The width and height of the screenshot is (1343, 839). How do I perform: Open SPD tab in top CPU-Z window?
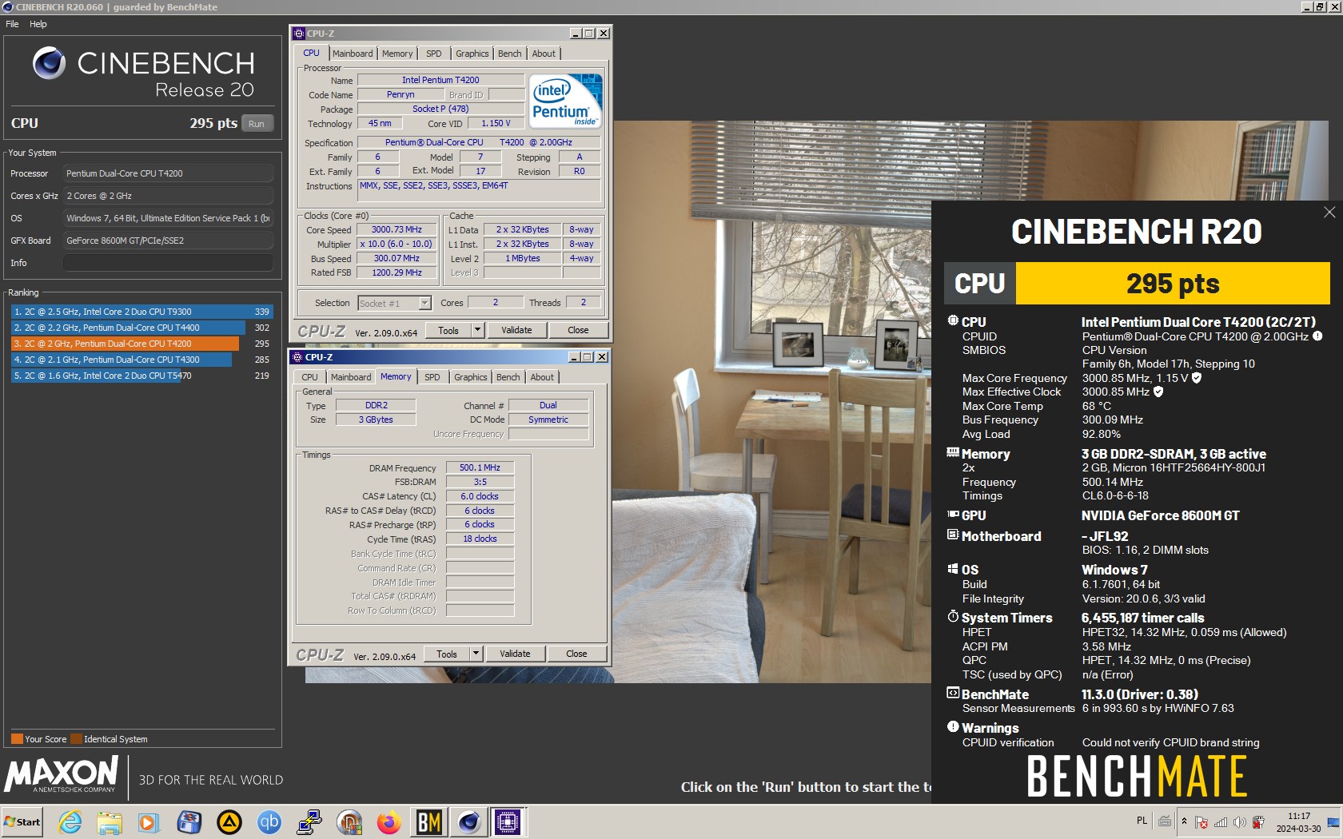click(434, 54)
